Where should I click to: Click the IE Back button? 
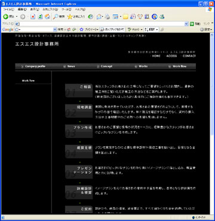point(8,17)
